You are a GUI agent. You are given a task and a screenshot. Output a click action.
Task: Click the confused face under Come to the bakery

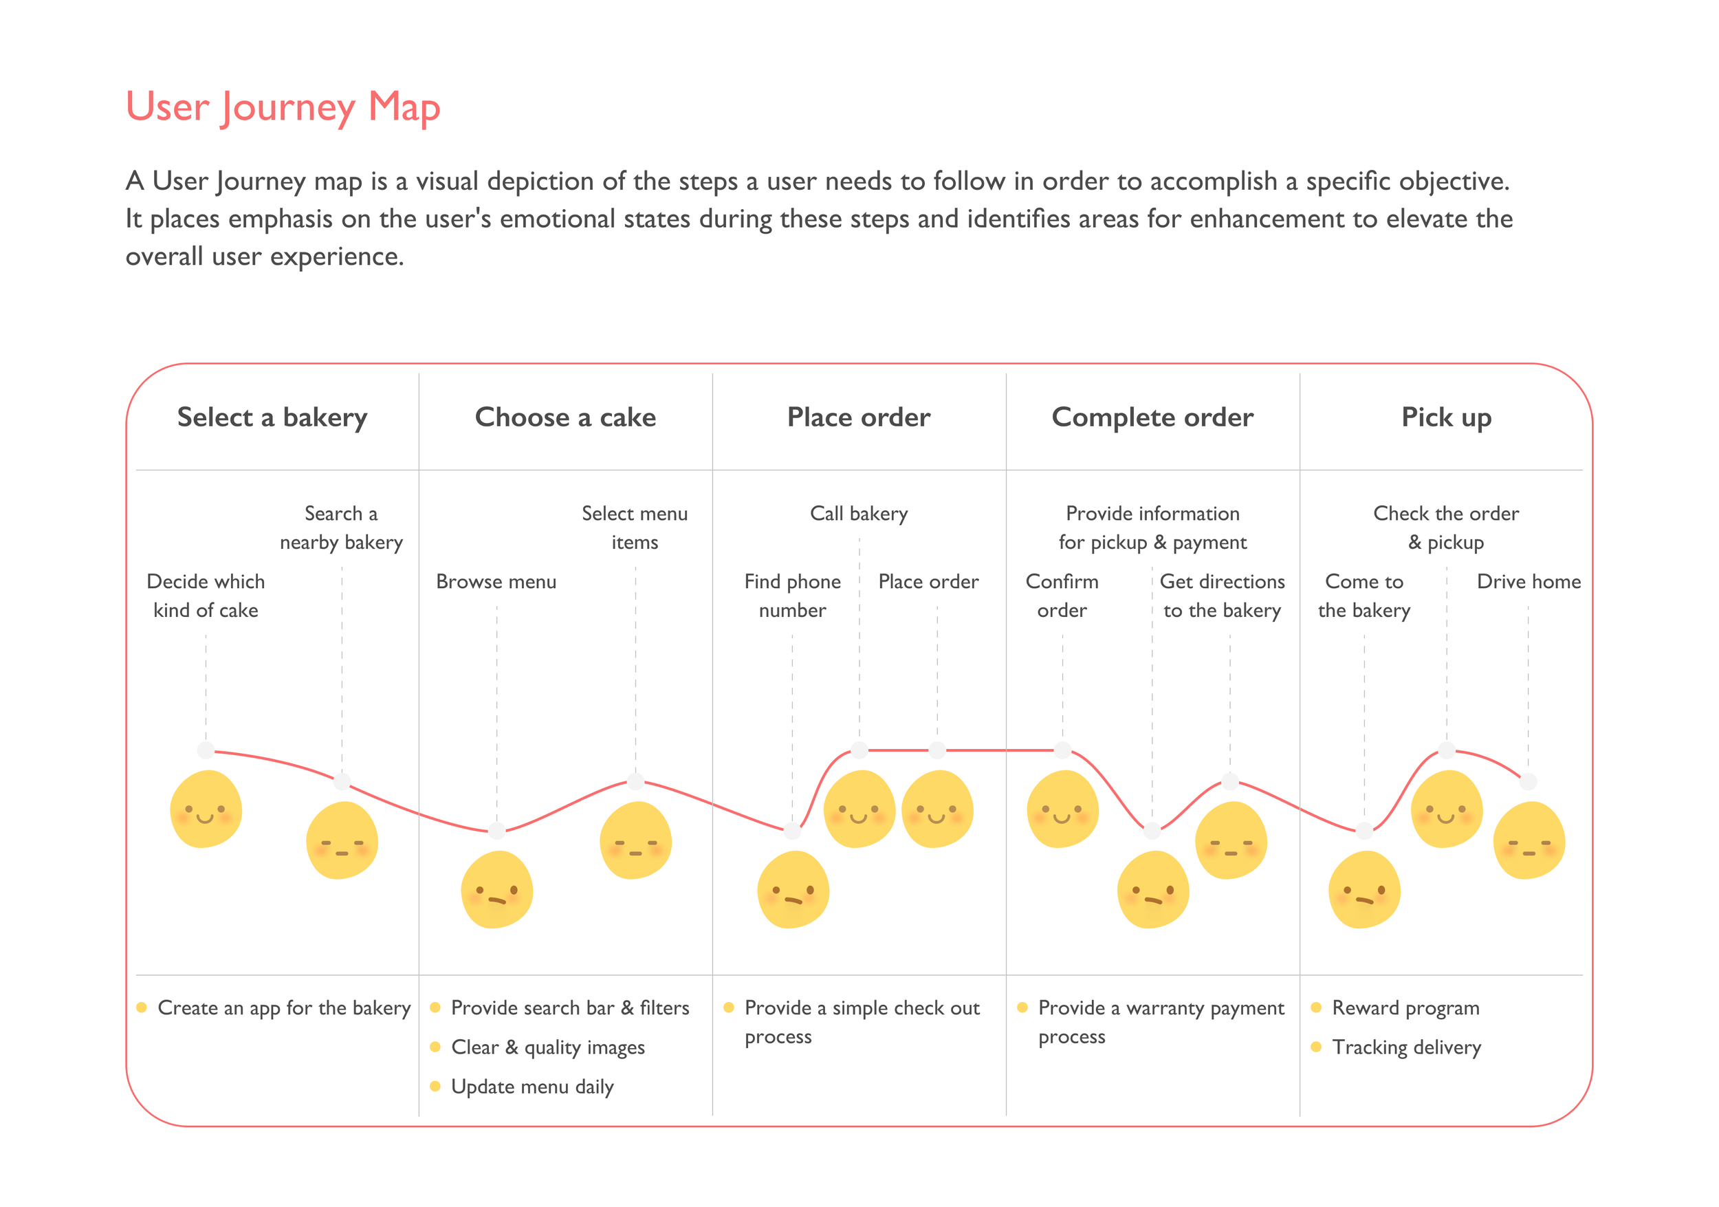(1364, 889)
